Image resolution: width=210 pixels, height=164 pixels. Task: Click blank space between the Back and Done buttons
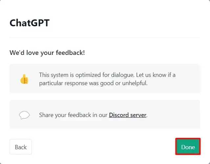click(103, 147)
